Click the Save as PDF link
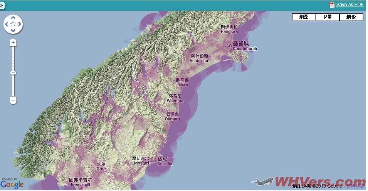Screen dimensions: 368x191 [350, 5]
